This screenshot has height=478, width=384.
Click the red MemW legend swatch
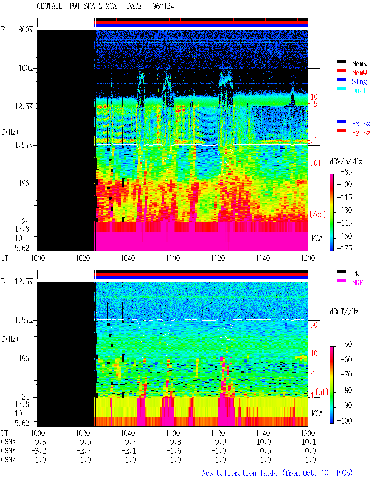point(342,71)
